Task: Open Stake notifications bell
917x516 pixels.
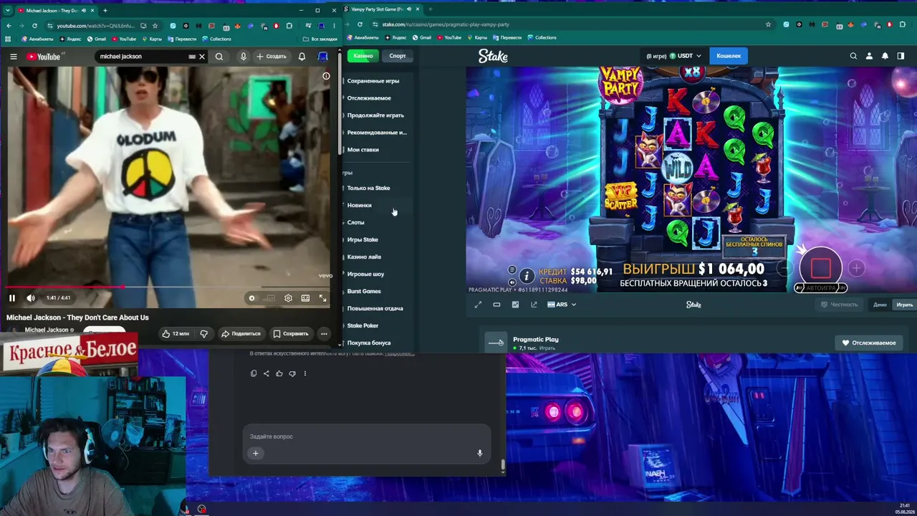Action: (885, 56)
